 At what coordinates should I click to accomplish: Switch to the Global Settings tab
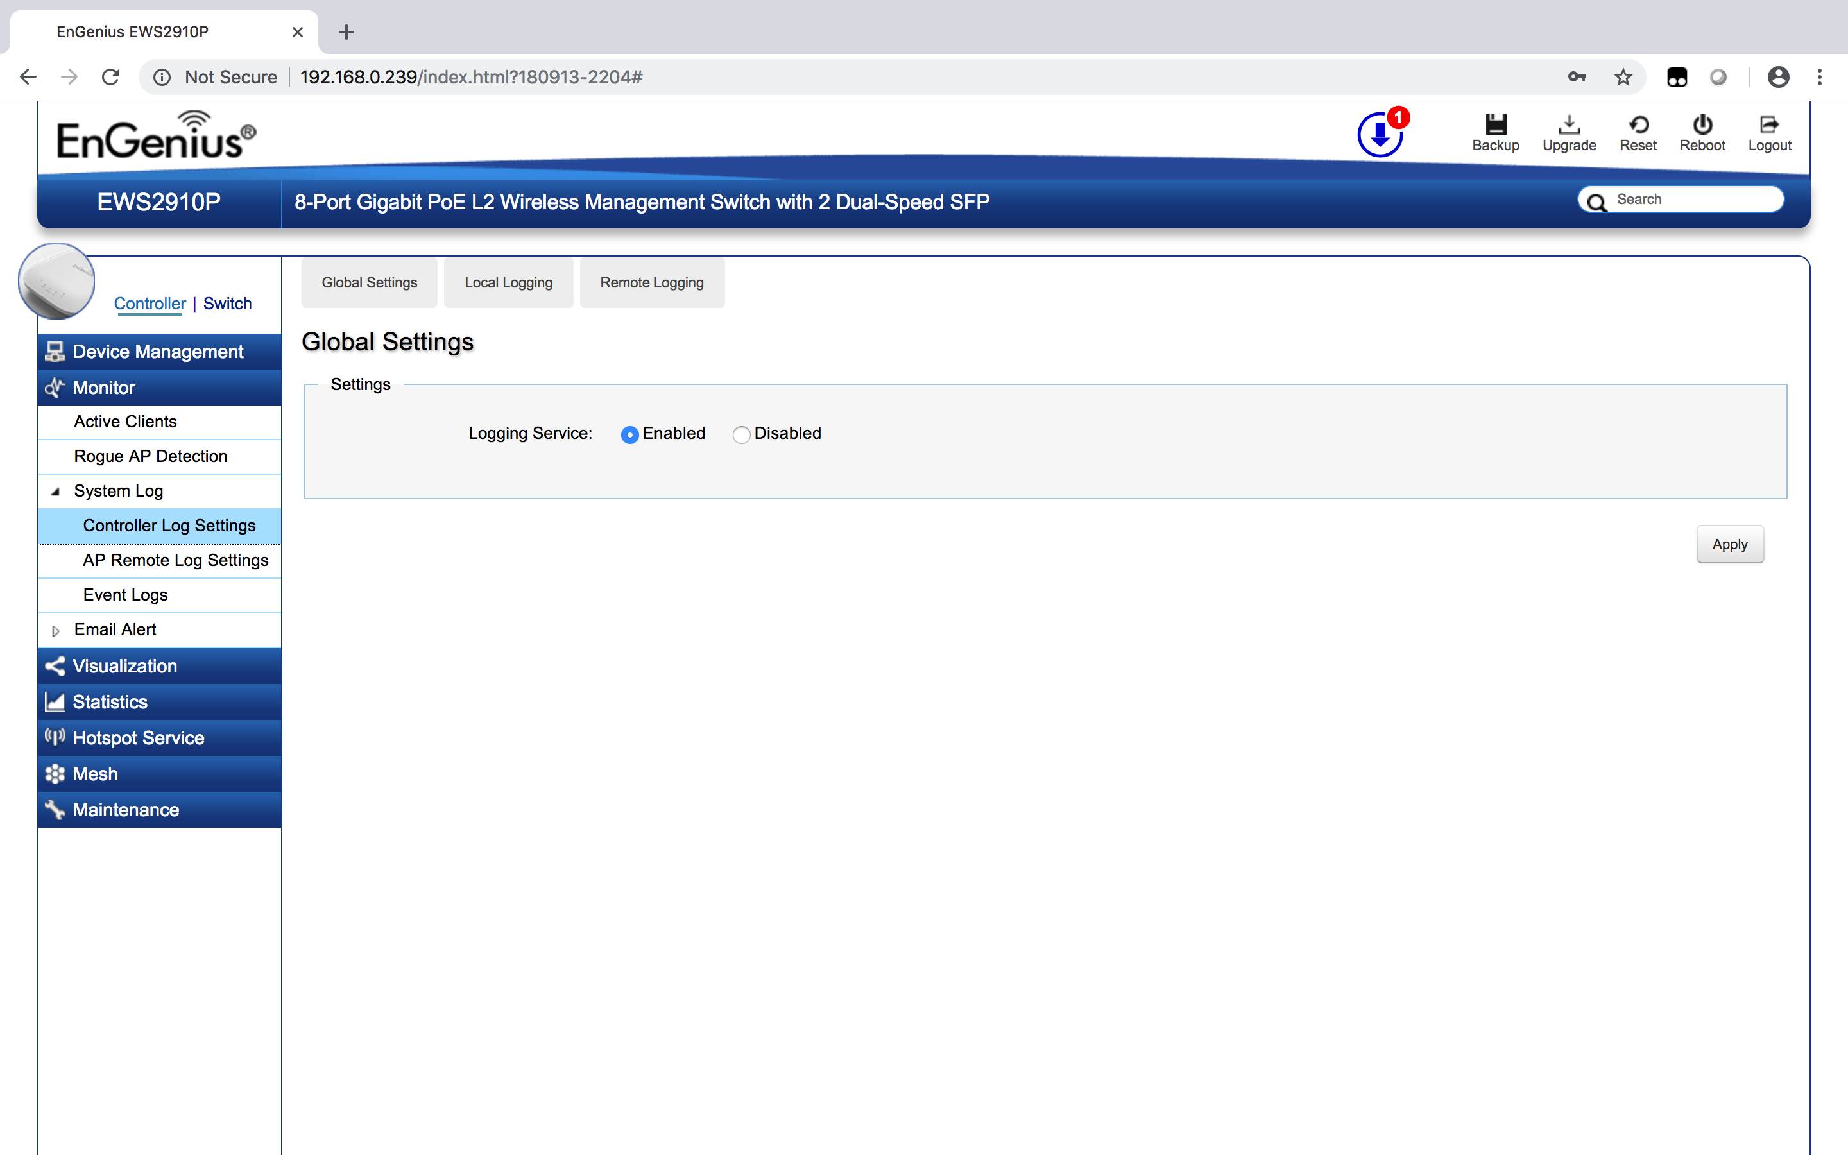370,282
